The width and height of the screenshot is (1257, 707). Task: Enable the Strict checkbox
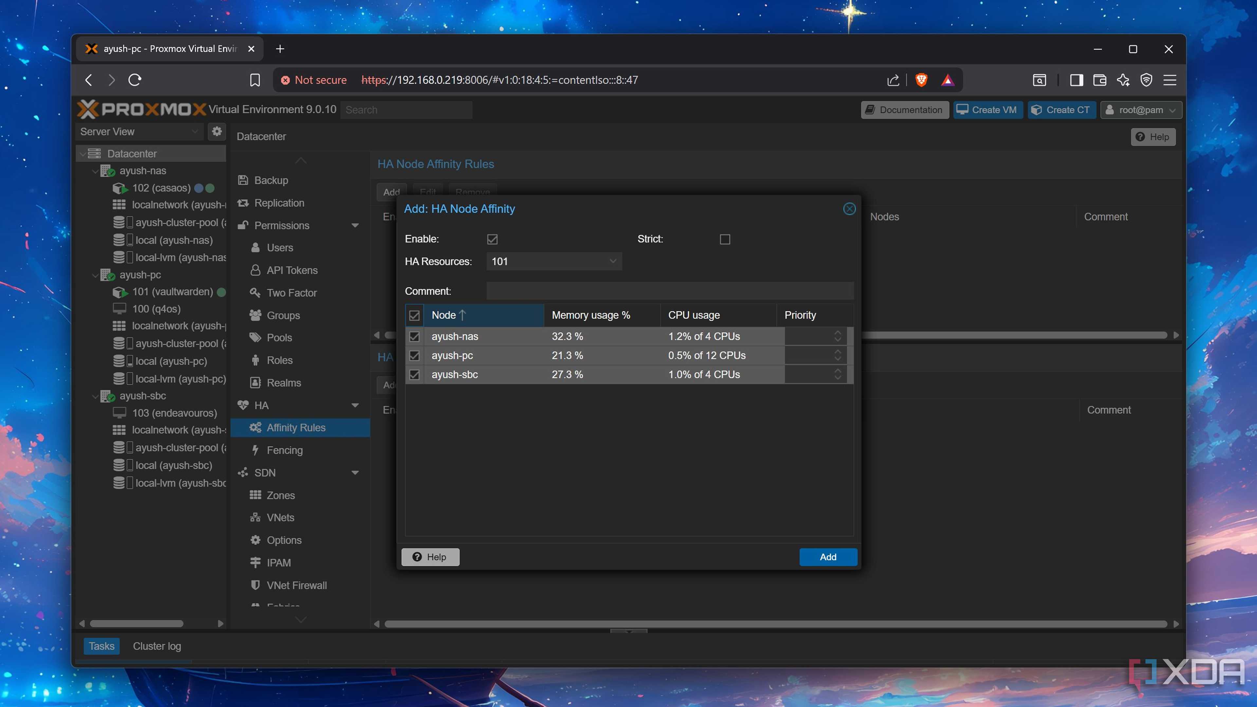point(725,239)
